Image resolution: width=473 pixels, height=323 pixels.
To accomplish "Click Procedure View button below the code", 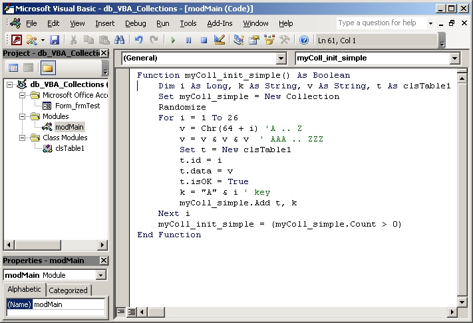I will point(120,312).
